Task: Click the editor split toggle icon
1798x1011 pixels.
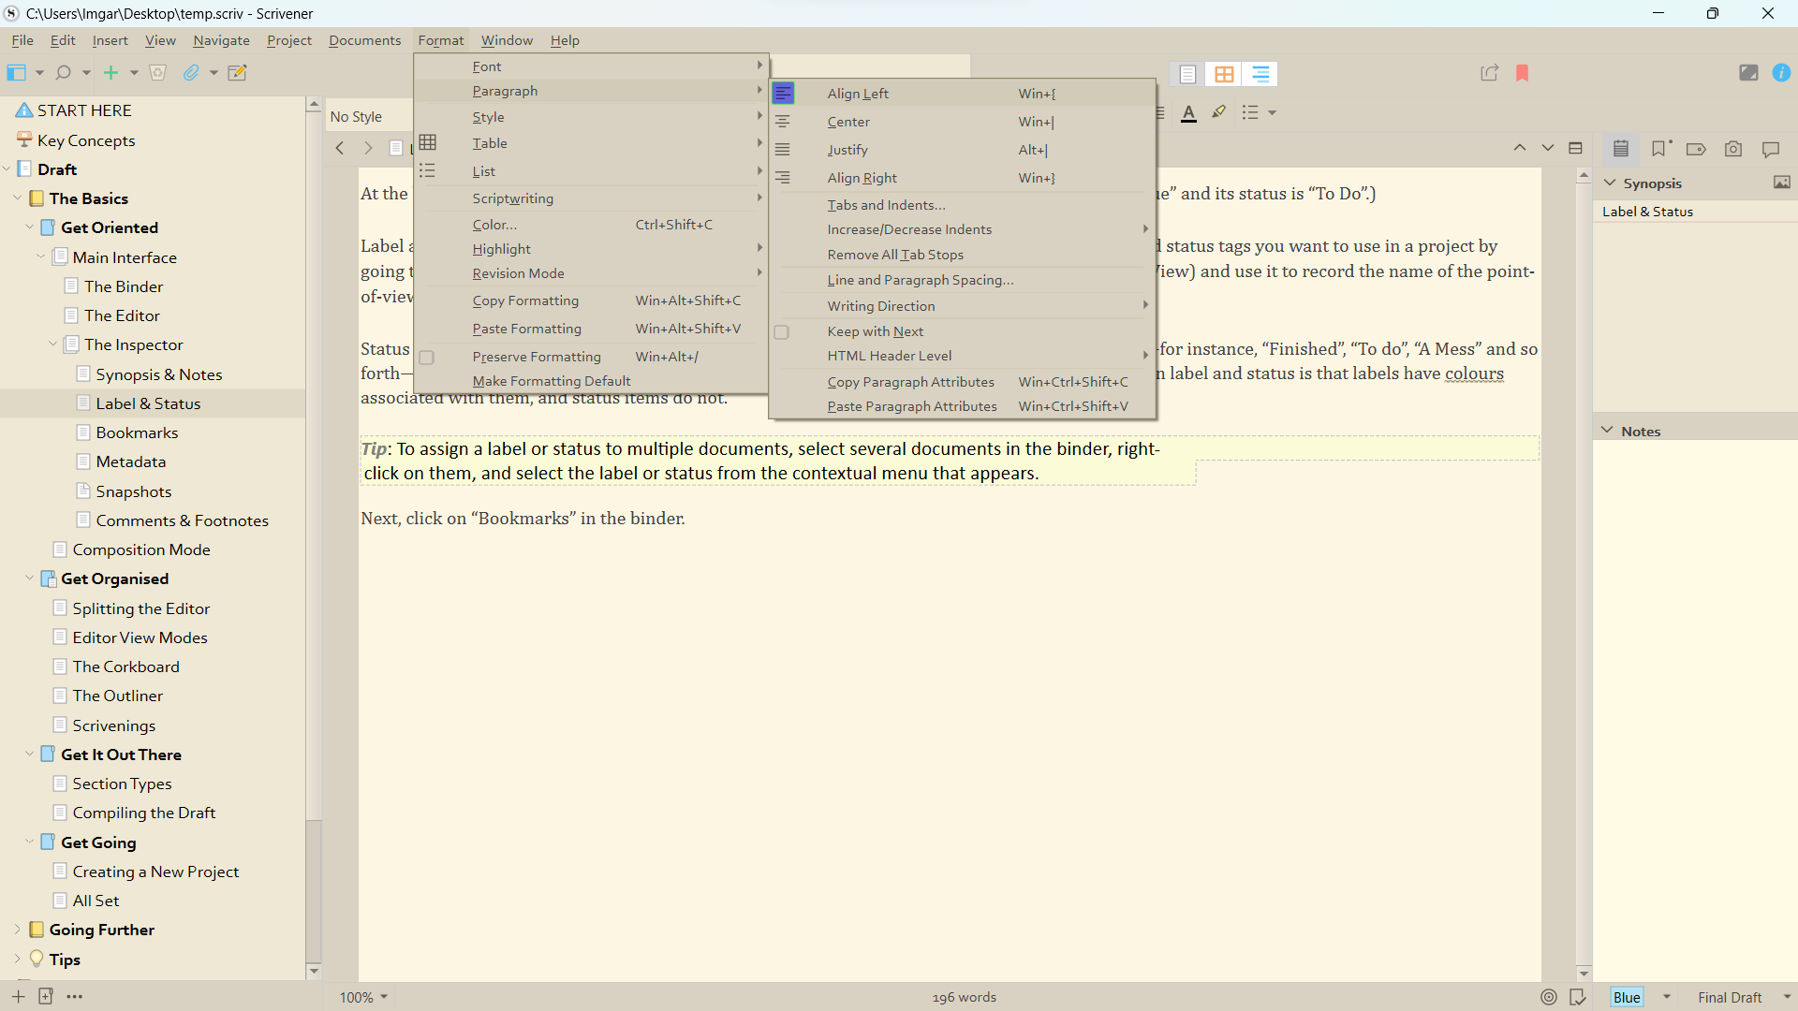Action: tap(1575, 148)
